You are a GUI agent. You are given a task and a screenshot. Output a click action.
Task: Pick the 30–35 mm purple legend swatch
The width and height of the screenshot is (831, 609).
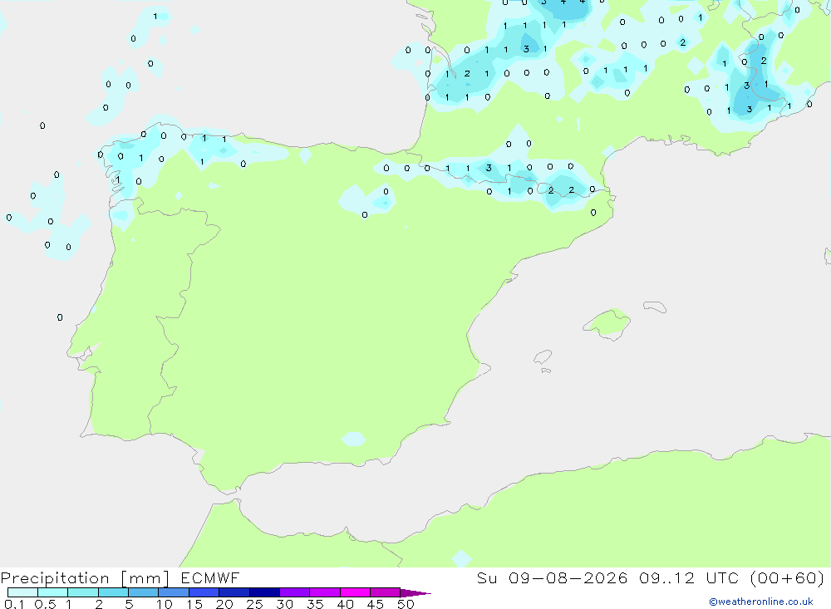point(294,592)
